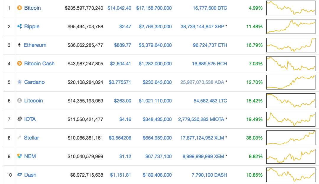Click the Bitcoin Cash logo icon

[x=20, y=63]
